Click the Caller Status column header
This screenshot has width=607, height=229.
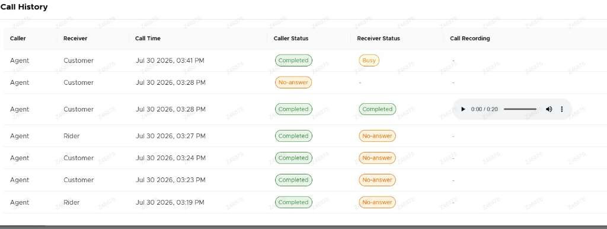tap(290, 39)
